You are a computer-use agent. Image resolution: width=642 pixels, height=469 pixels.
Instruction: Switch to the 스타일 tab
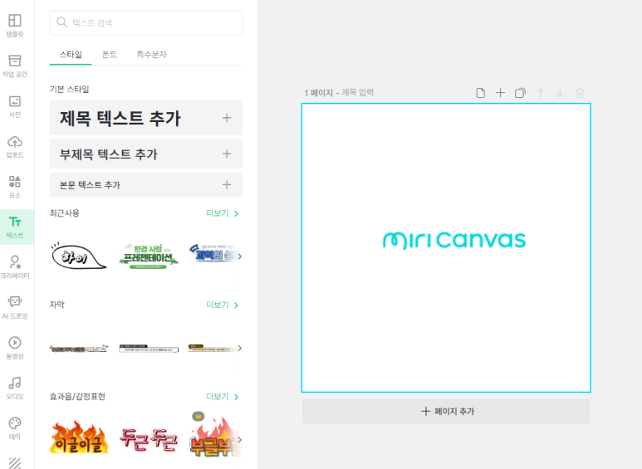tap(71, 55)
